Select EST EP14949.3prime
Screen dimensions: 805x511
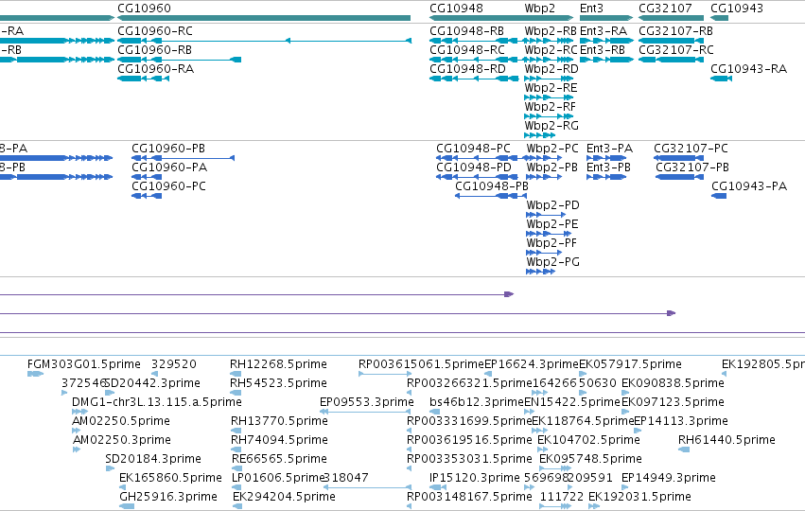669,478
